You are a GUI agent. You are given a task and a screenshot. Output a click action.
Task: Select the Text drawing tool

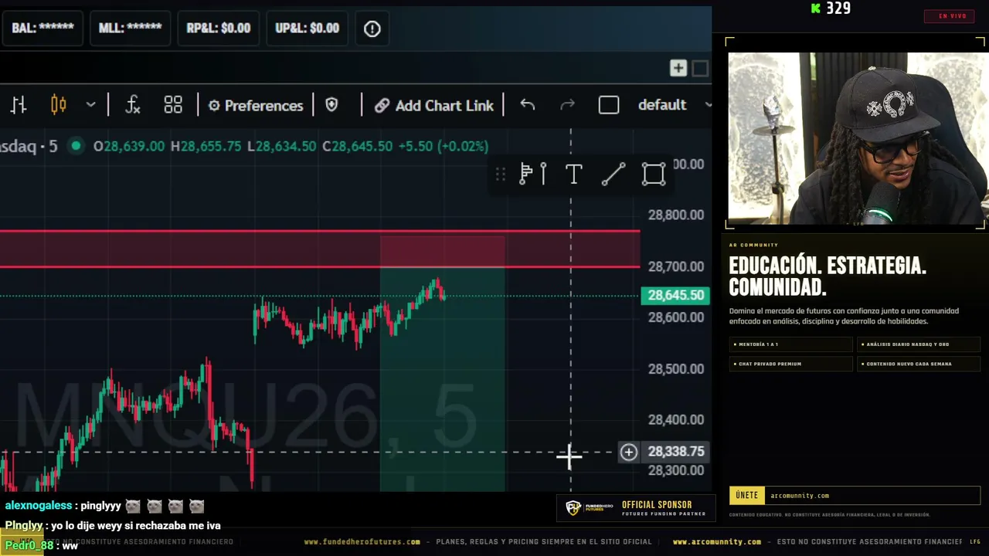[573, 175]
